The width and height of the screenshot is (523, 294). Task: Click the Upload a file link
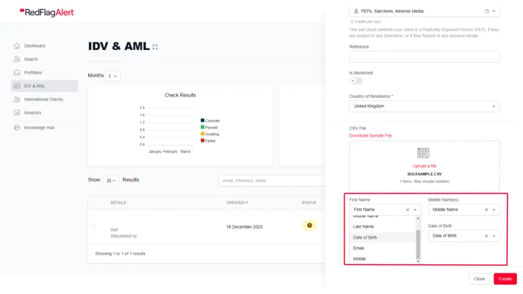pos(424,166)
